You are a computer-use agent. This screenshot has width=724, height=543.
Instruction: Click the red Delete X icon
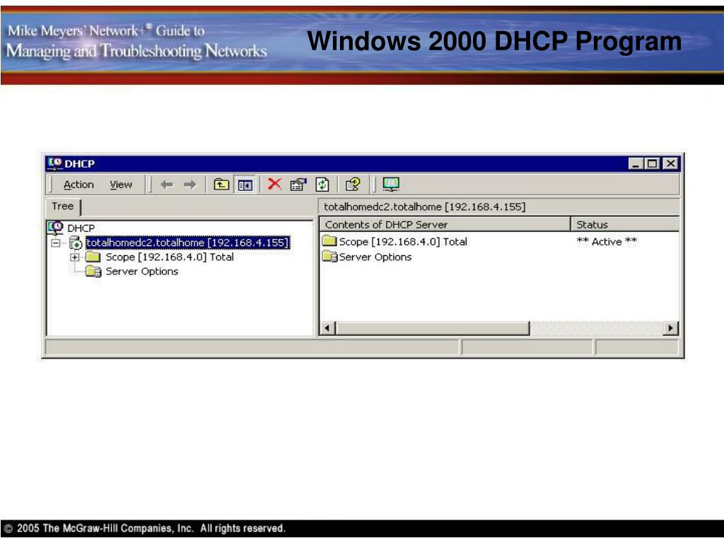coord(274,185)
